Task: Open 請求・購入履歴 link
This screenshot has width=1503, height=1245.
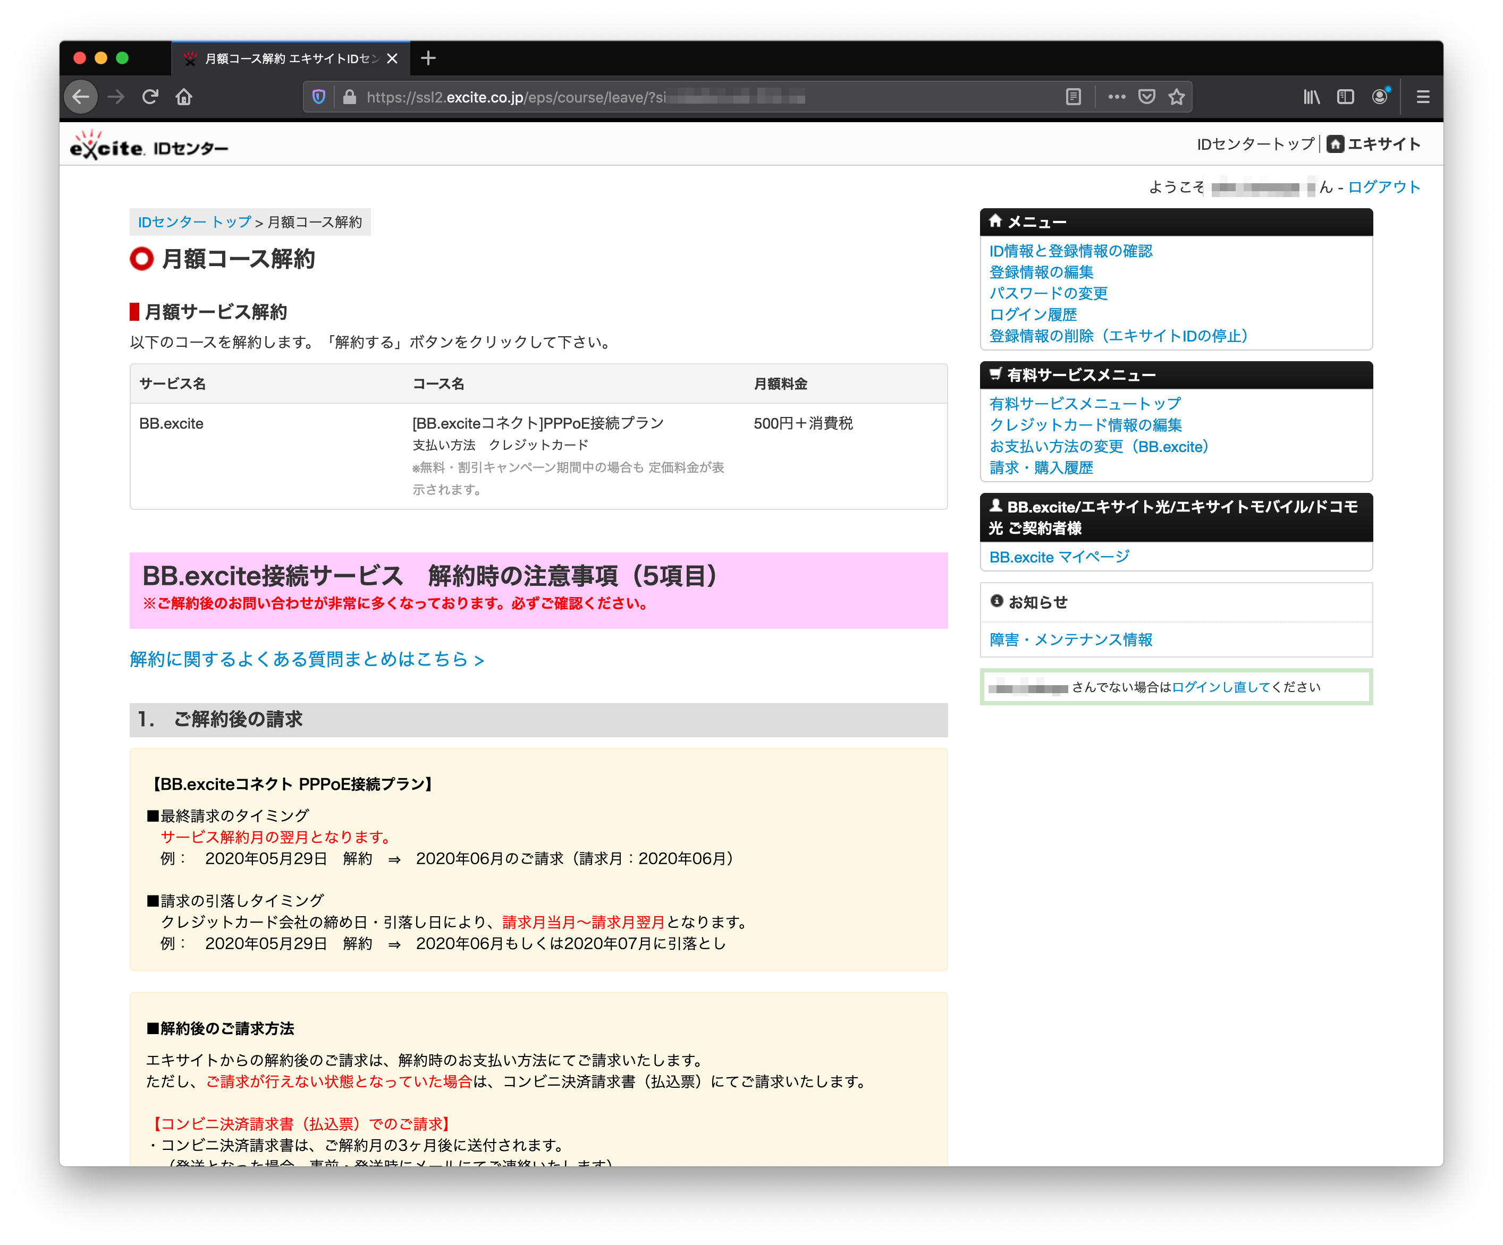Action: pos(1041,468)
